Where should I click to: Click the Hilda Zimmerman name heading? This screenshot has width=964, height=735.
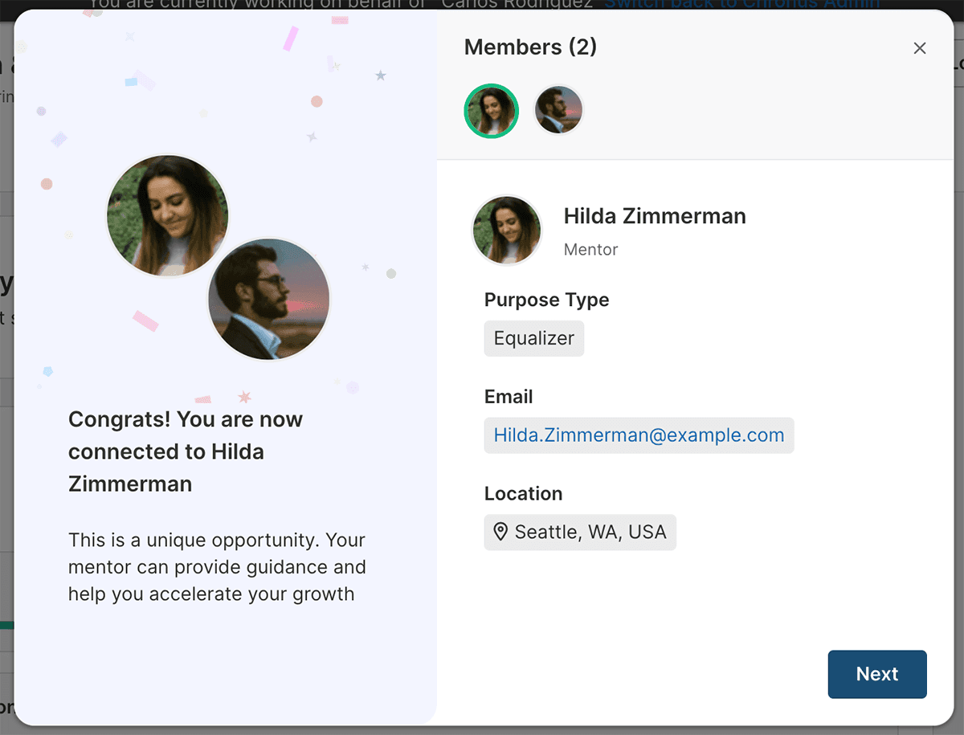(x=655, y=216)
